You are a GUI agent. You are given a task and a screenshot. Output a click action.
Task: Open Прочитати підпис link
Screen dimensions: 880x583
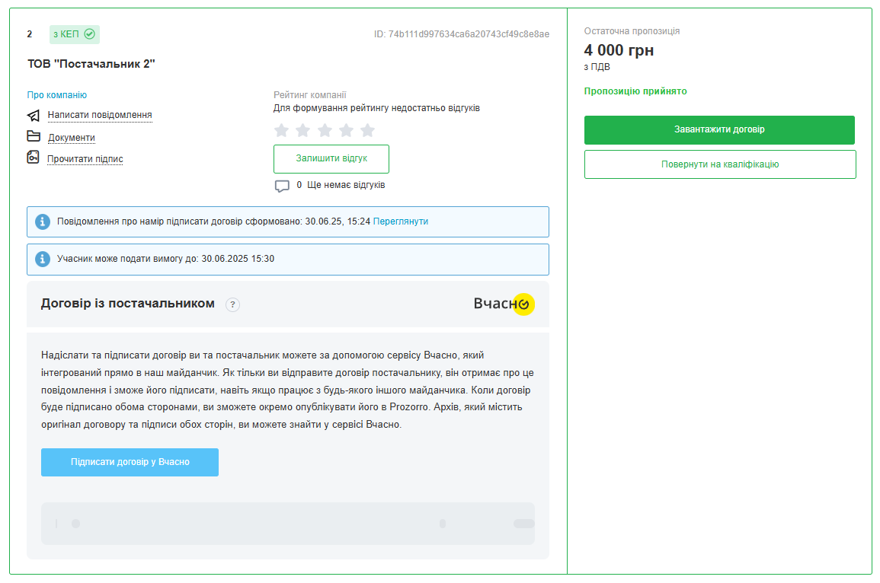(85, 159)
